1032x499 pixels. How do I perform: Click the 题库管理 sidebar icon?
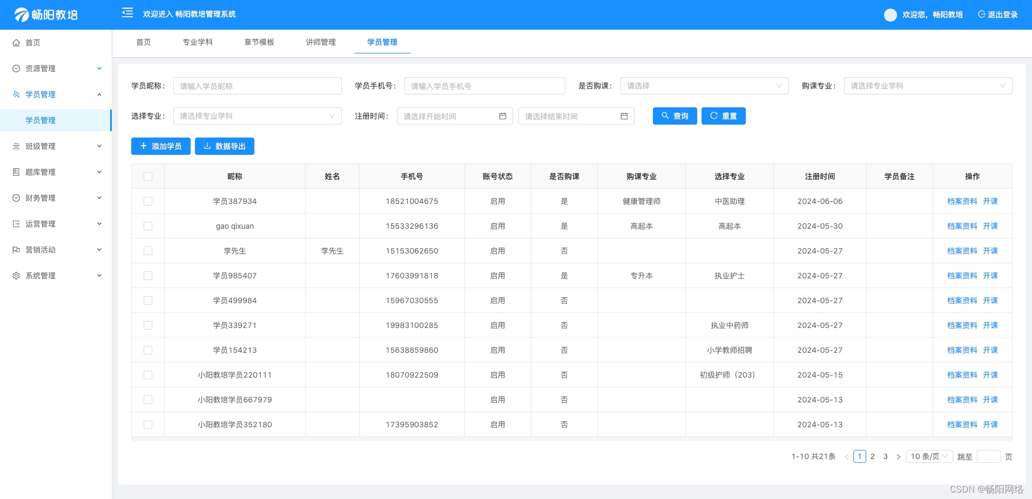[x=16, y=172]
